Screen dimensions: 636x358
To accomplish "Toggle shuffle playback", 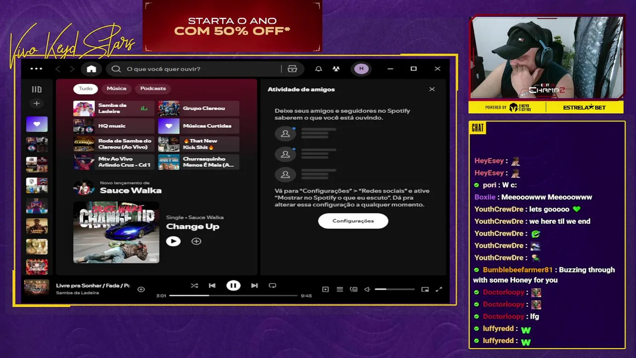I will coord(194,285).
